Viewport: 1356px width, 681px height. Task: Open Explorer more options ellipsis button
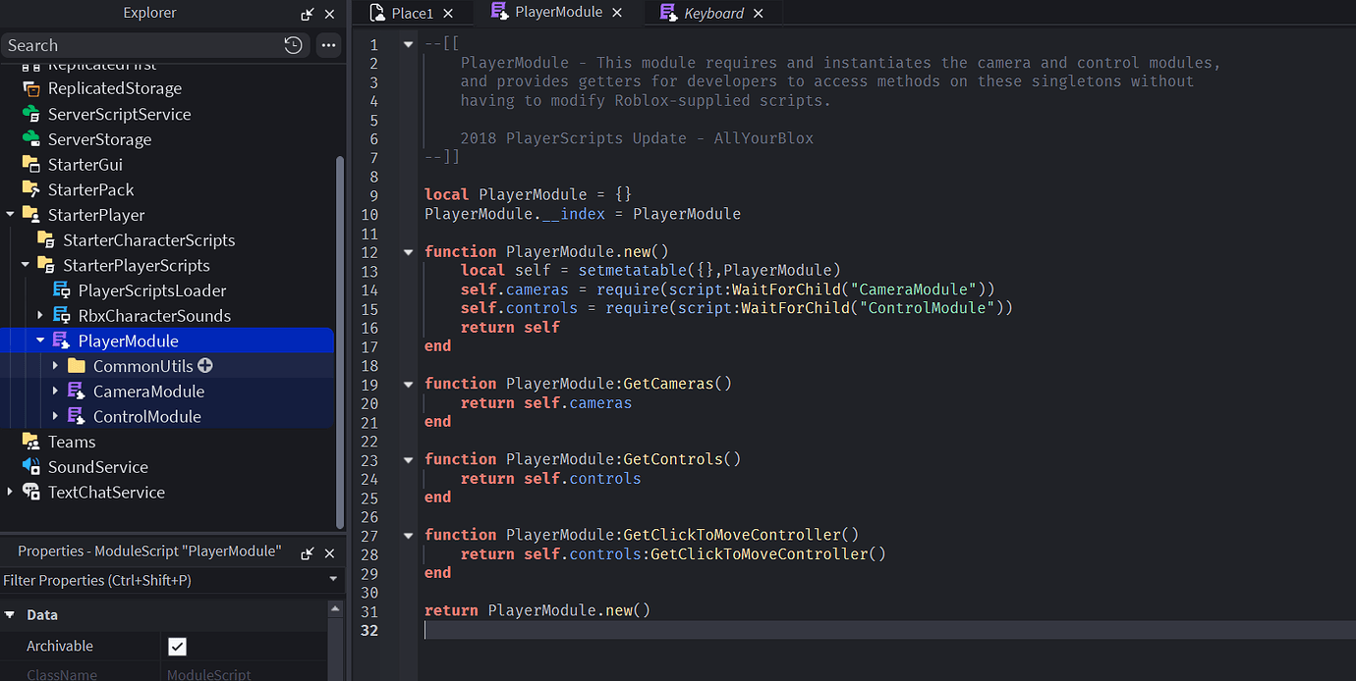(328, 45)
